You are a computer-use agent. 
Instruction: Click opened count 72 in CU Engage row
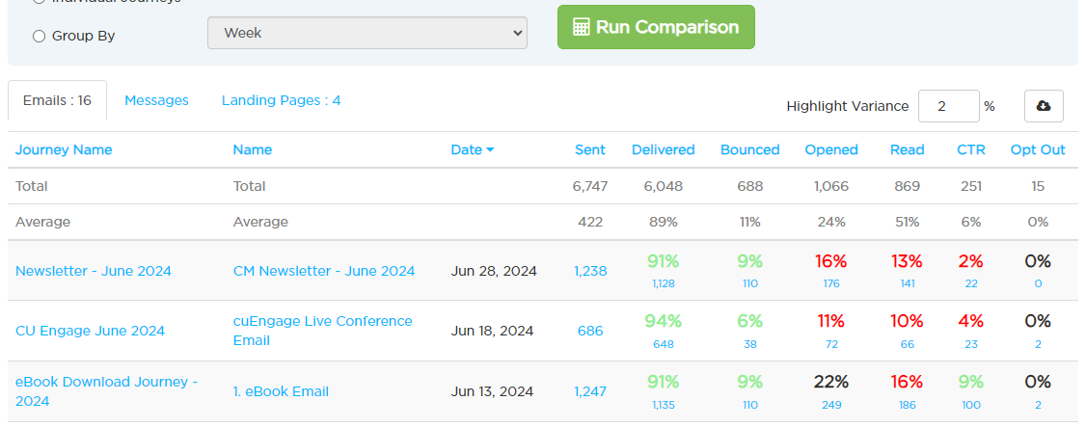[831, 344]
